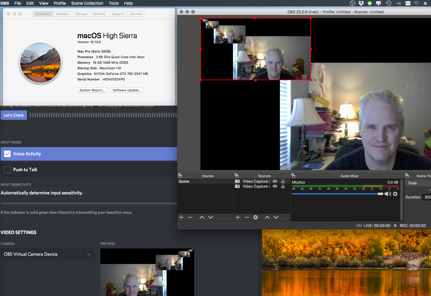Open the OBS File menu
Image resolution: width=431 pixels, height=296 pixels.
coord(18,3)
